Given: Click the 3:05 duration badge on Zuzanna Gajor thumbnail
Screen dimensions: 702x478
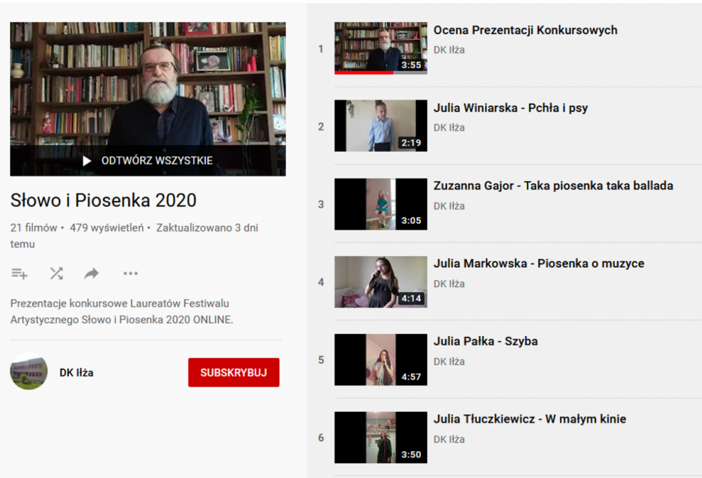Looking at the screenshot, I should [x=411, y=221].
